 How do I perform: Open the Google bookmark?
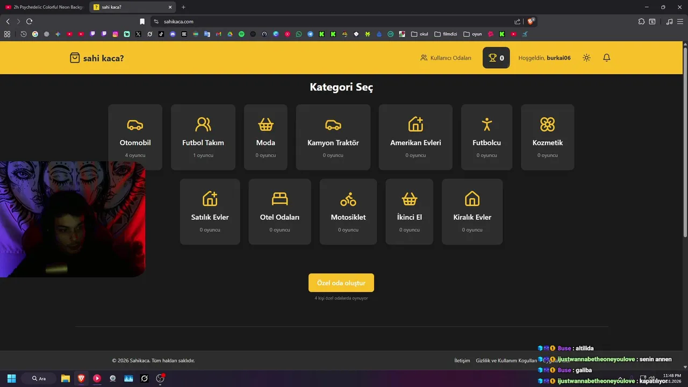tap(35, 34)
